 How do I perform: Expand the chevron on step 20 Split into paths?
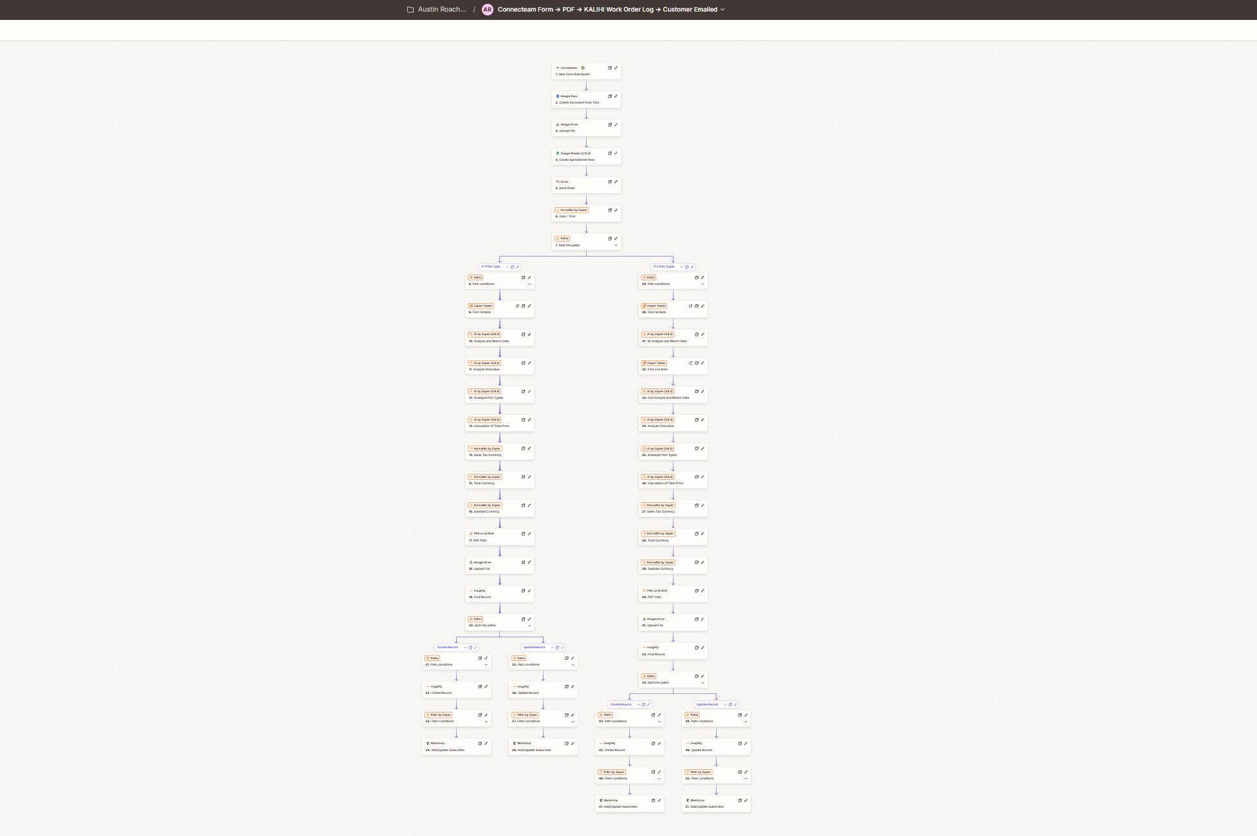click(x=529, y=626)
